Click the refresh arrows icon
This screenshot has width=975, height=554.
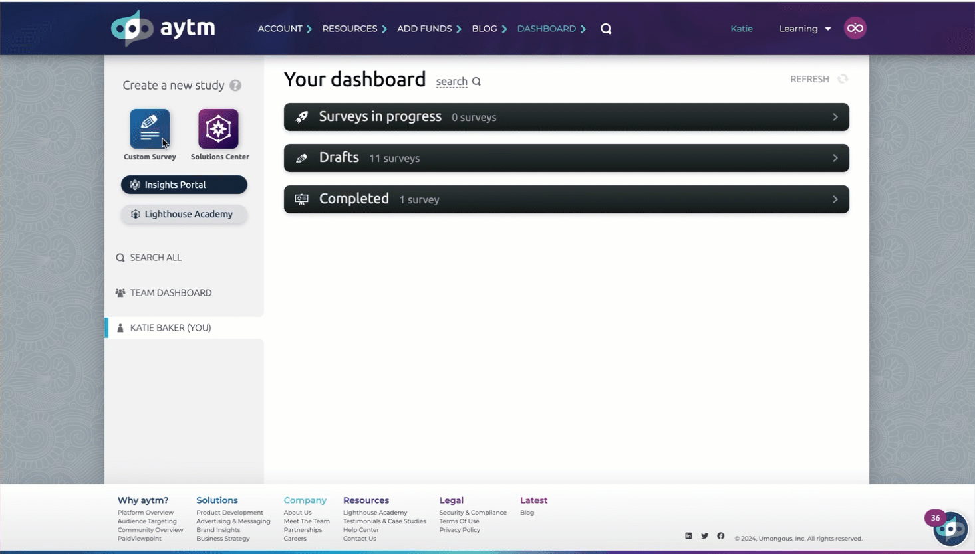pos(843,79)
